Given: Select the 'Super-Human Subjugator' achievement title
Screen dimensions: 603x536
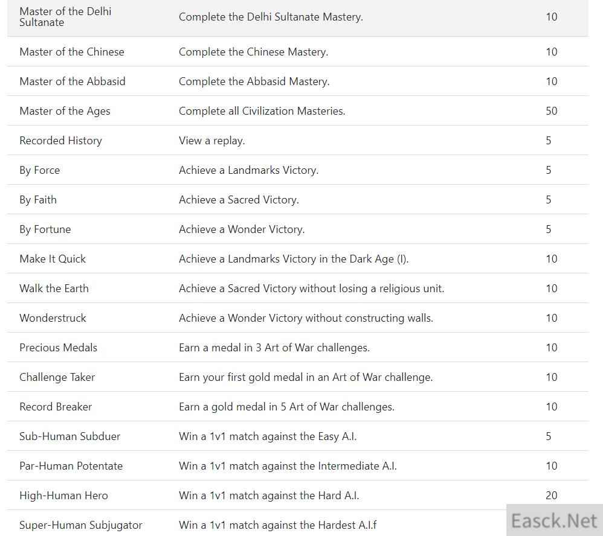Looking at the screenshot, I should tap(80, 525).
